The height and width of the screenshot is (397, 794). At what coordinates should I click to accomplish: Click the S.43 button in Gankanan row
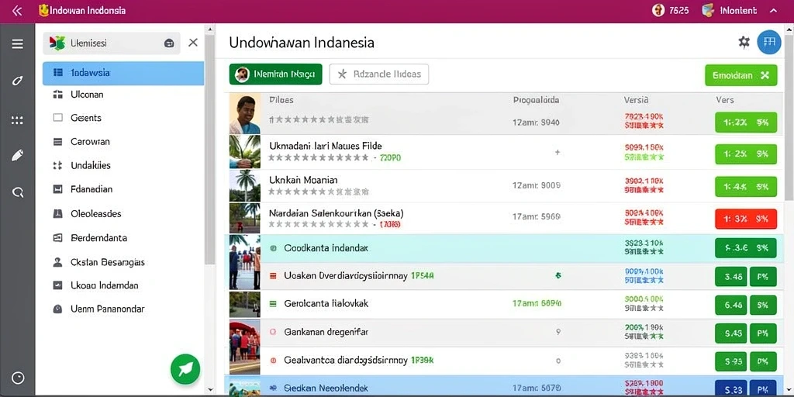click(730, 333)
